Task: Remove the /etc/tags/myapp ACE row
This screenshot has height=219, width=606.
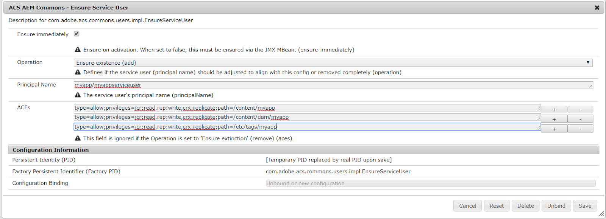Action: click(x=580, y=129)
